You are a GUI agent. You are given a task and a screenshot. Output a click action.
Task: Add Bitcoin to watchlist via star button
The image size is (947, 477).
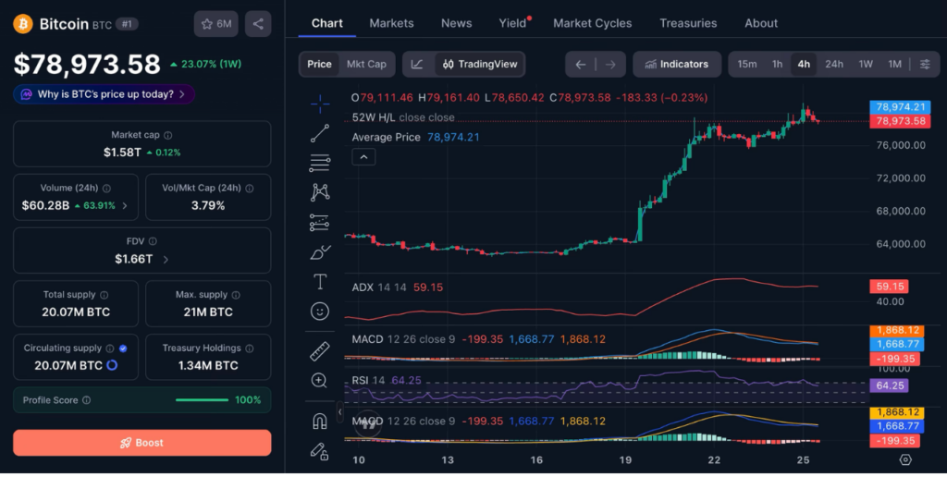click(x=216, y=24)
